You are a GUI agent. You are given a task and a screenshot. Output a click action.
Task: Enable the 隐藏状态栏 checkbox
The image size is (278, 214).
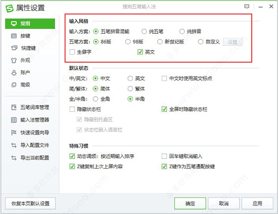tap(72, 109)
